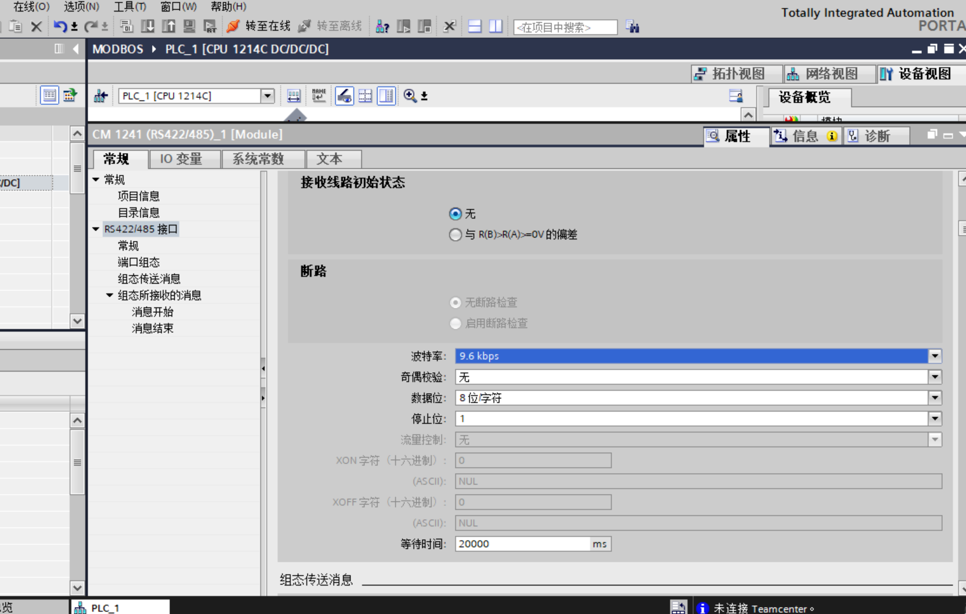The image size is (966, 614).
Task: Open the 在线(O) menu
Action: pyautogui.click(x=31, y=6)
